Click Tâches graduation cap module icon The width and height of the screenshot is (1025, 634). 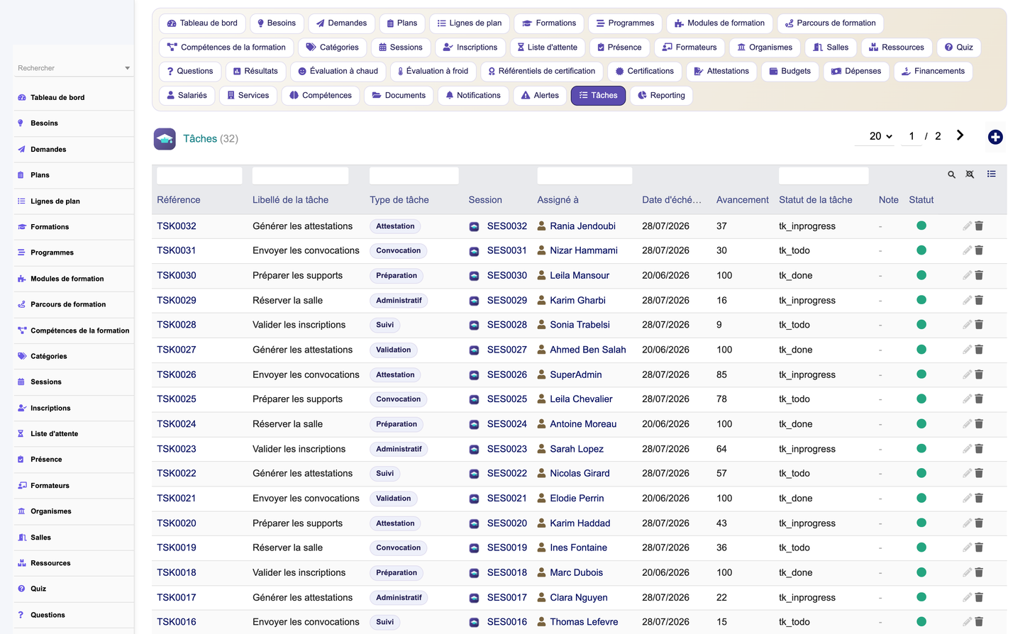click(165, 138)
